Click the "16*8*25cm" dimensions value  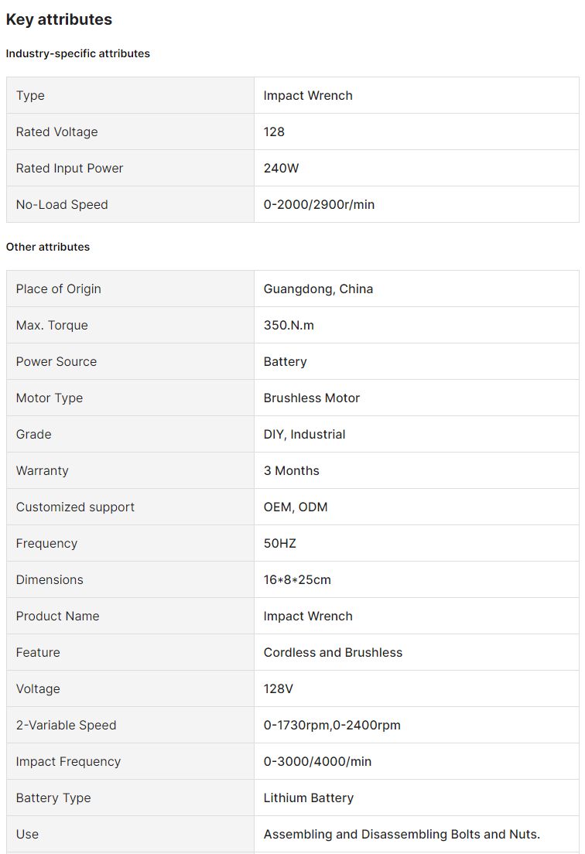point(297,579)
